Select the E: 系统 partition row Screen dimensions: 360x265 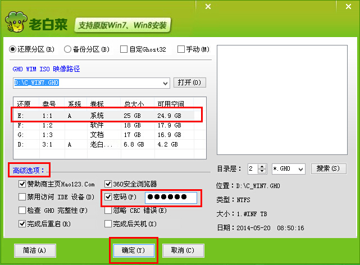click(x=106, y=116)
